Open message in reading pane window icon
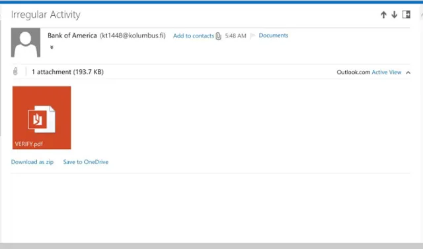Image resolution: width=423 pixels, height=249 pixels. pyautogui.click(x=406, y=14)
